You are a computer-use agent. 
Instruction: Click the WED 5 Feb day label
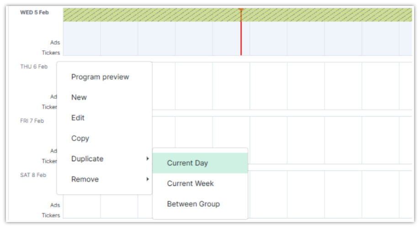pyautogui.click(x=34, y=12)
